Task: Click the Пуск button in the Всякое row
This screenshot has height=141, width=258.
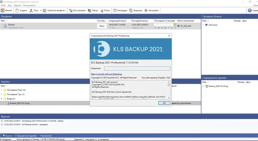Action: click(x=102, y=26)
